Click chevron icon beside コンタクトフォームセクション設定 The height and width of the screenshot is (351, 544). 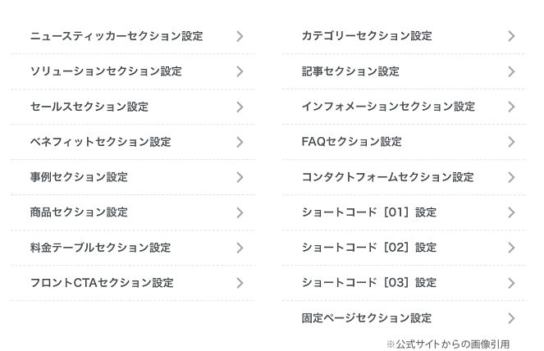click(x=511, y=177)
